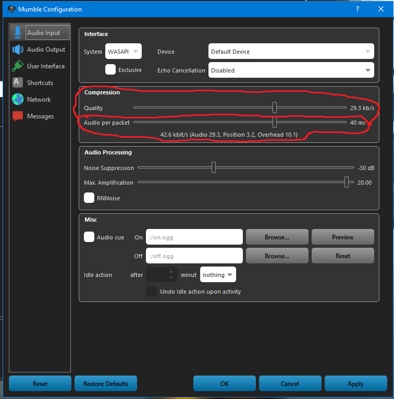The width and height of the screenshot is (394, 399).
Task: Click the Messages speech bubble icon
Action: tap(18, 116)
